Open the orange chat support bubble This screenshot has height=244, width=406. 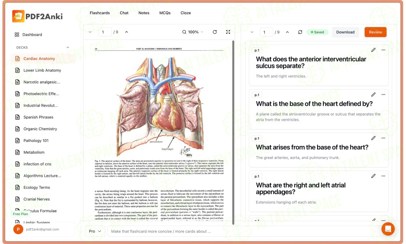pos(388,229)
